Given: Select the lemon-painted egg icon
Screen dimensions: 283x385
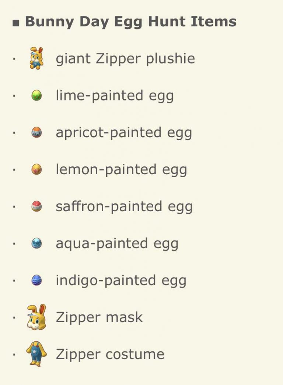Looking at the screenshot, I should pos(36,169).
